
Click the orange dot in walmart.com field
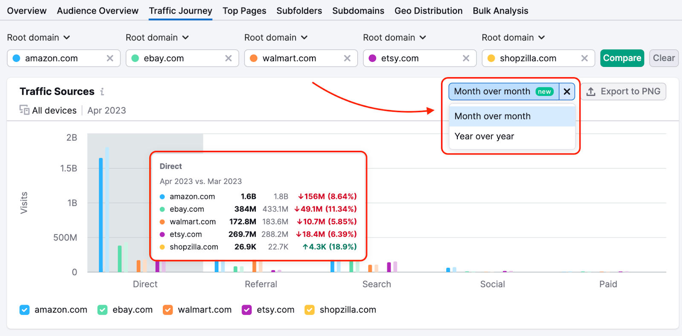(254, 58)
